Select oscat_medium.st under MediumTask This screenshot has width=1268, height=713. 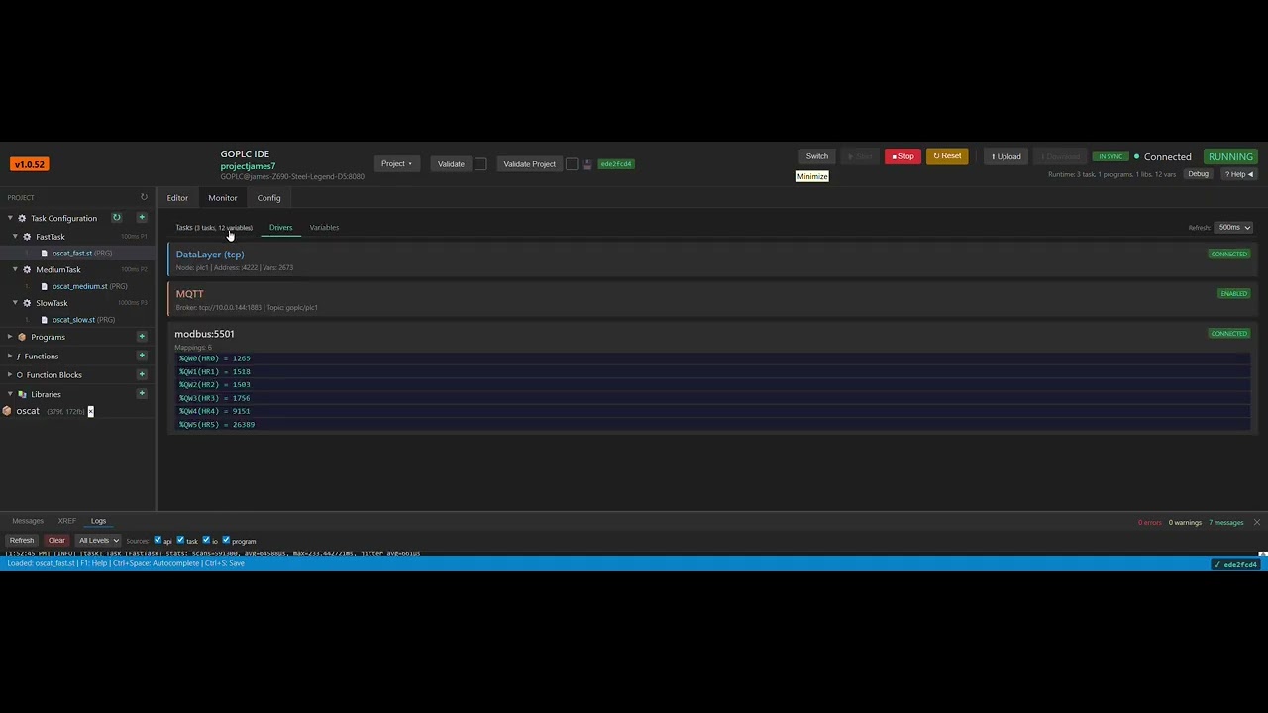[x=79, y=286]
